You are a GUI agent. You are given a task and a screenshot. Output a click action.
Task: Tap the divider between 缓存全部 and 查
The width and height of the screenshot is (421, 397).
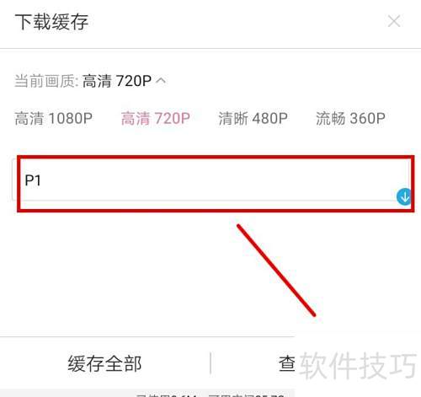(210, 363)
